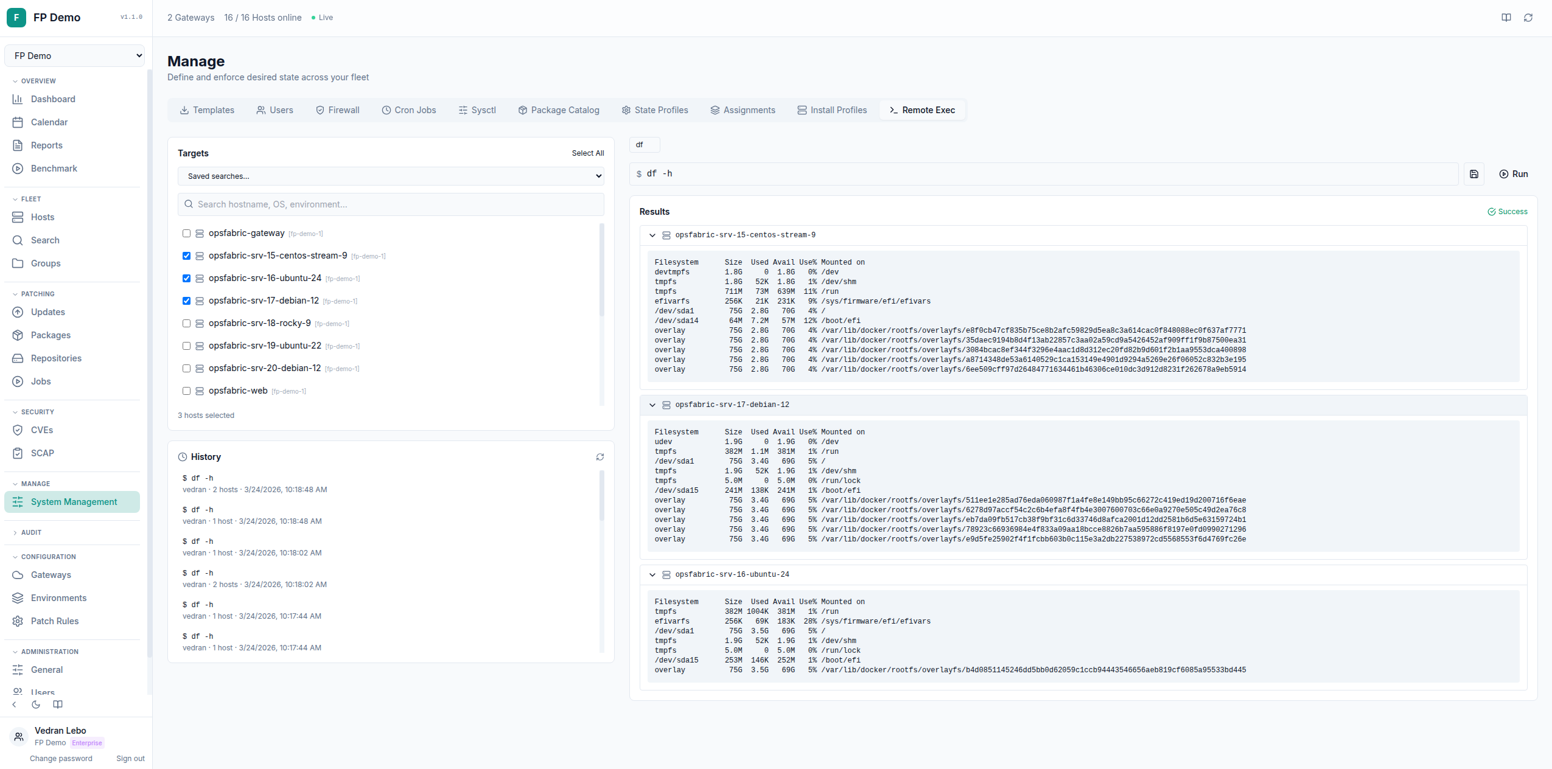1552x769 pixels.
Task: Refresh the History panel
Action: (600, 456)
